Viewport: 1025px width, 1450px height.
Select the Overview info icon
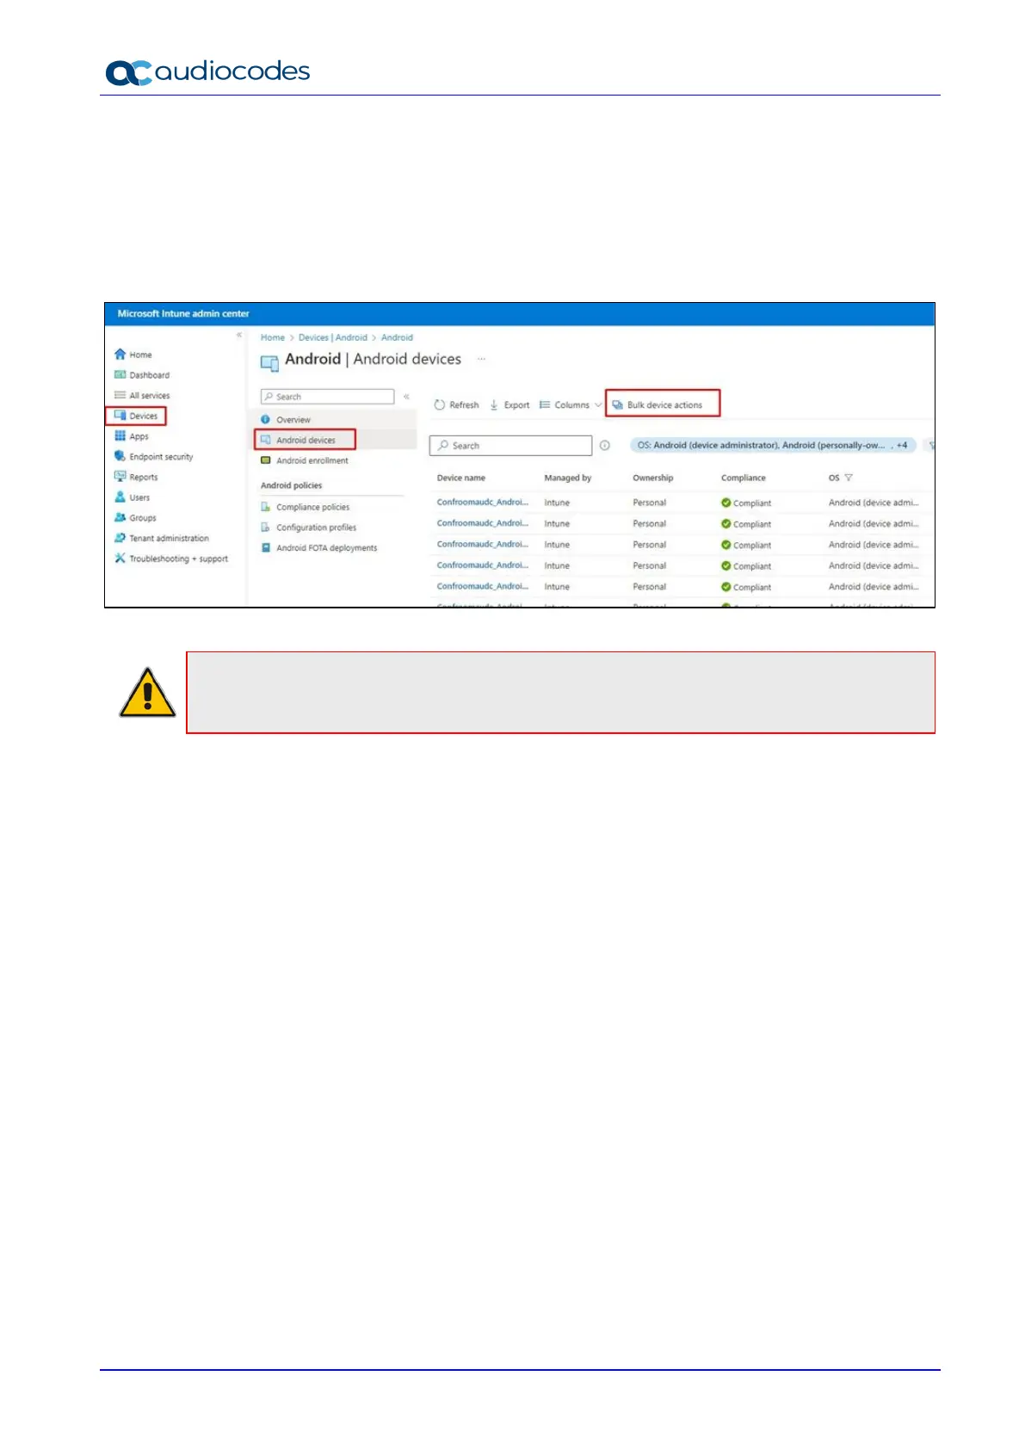[266, 420]
